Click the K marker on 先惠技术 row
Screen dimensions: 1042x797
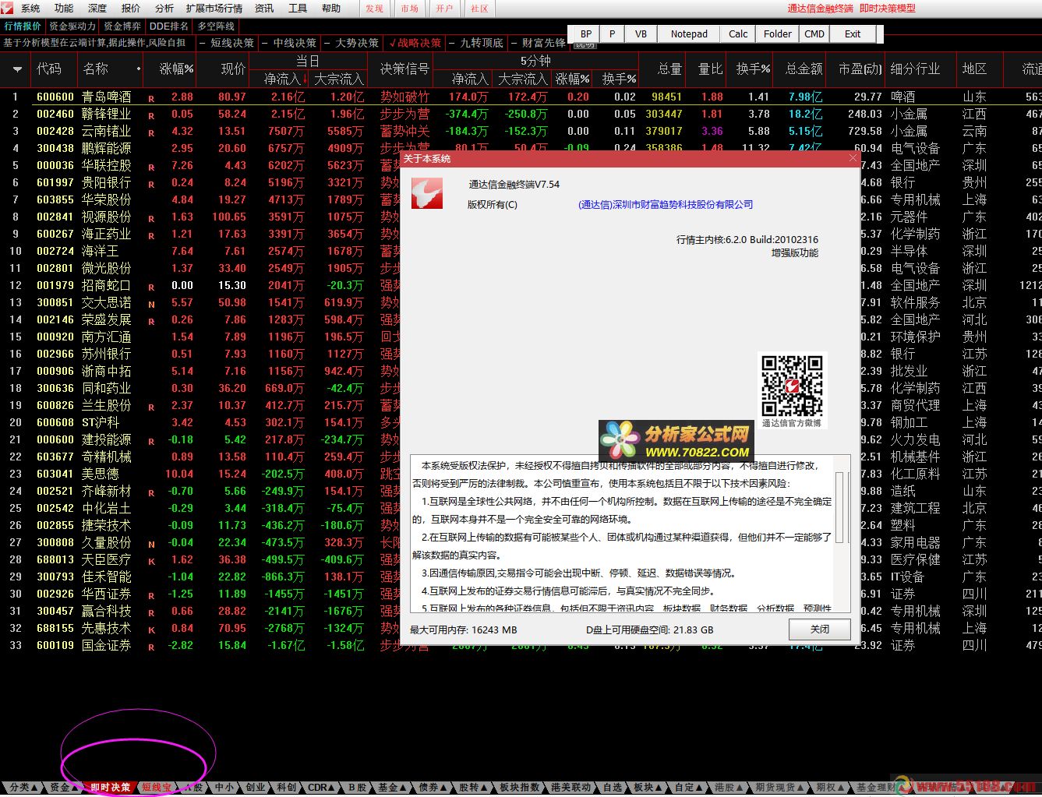point(151,630)
